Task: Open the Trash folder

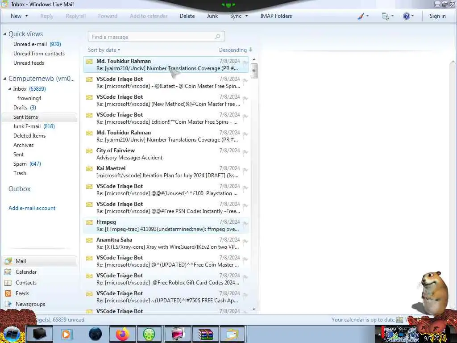Action: click(x=20, y=173)
